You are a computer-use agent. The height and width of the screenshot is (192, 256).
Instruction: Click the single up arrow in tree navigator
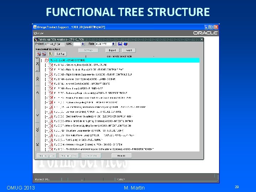[x=37, y=93]
